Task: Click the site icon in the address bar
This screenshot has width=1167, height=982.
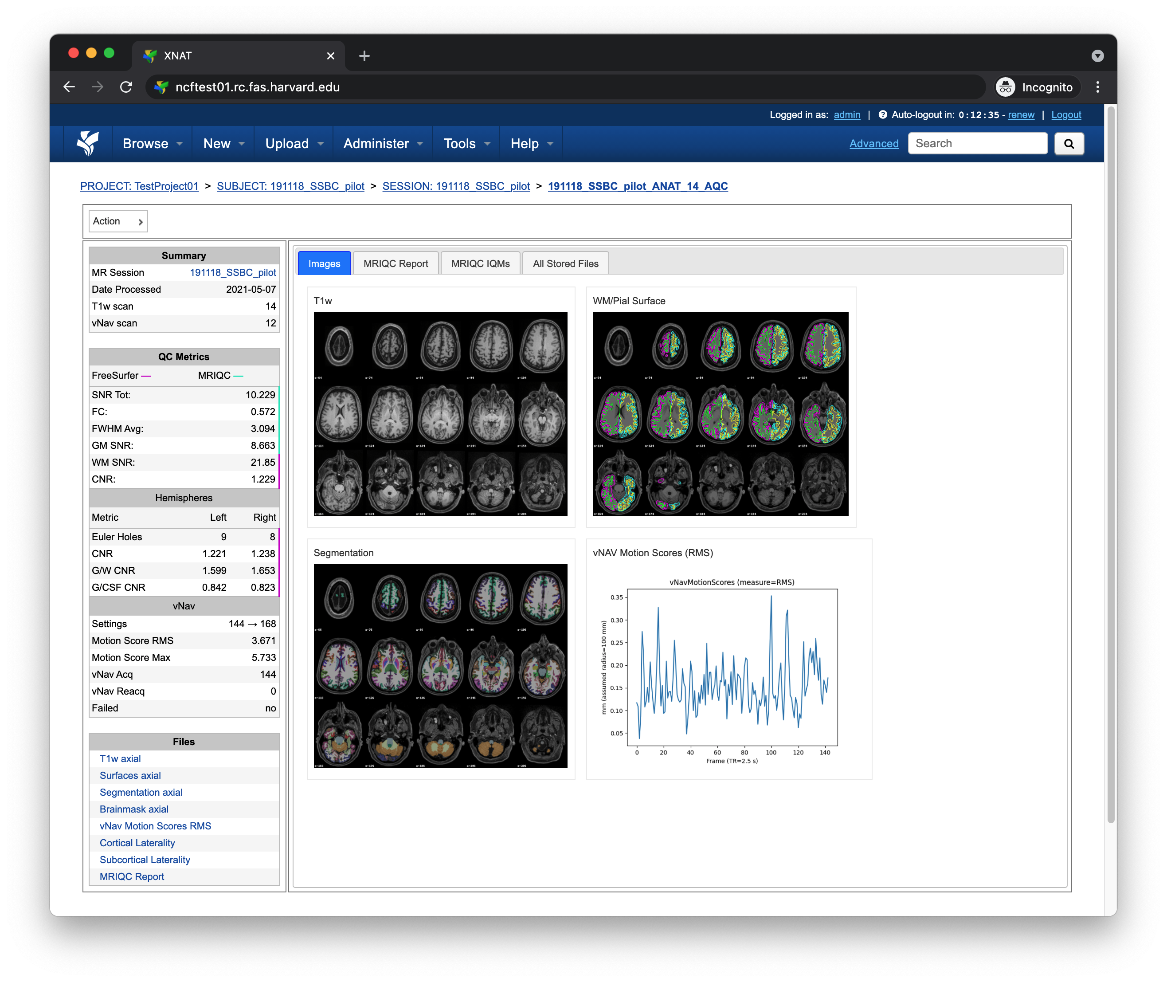Action: pos(161,87)
